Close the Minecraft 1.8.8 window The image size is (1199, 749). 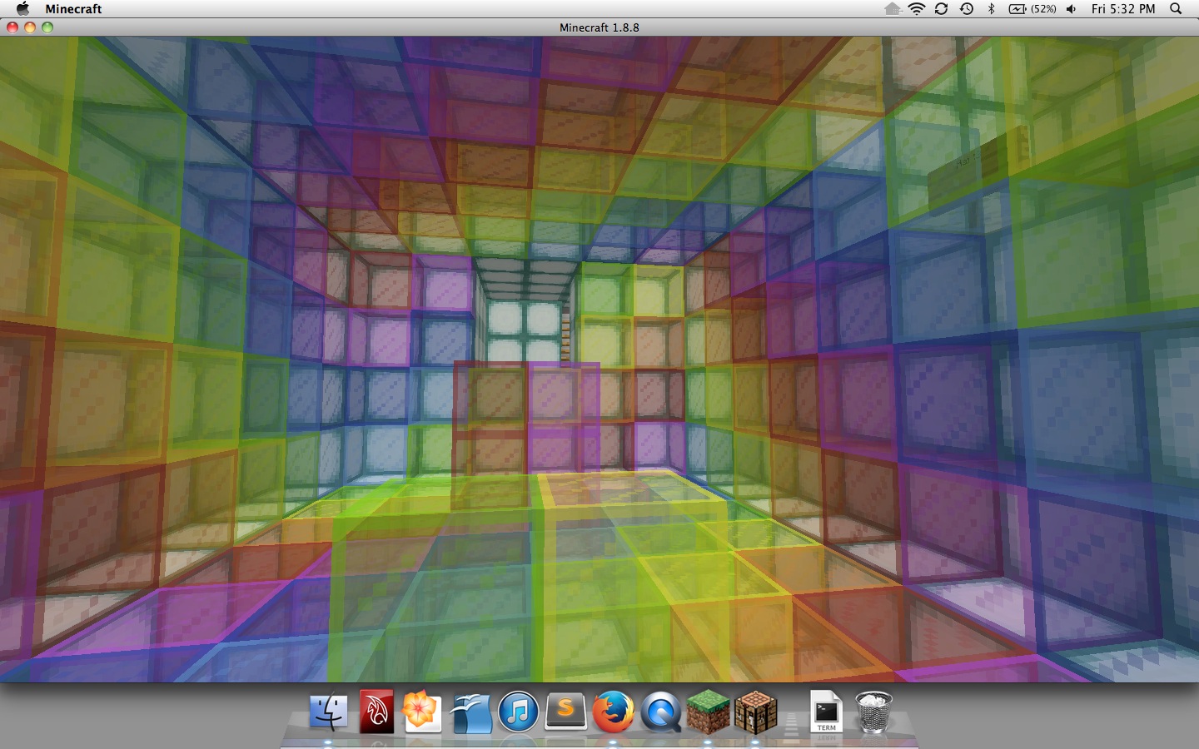pos(12,27)
